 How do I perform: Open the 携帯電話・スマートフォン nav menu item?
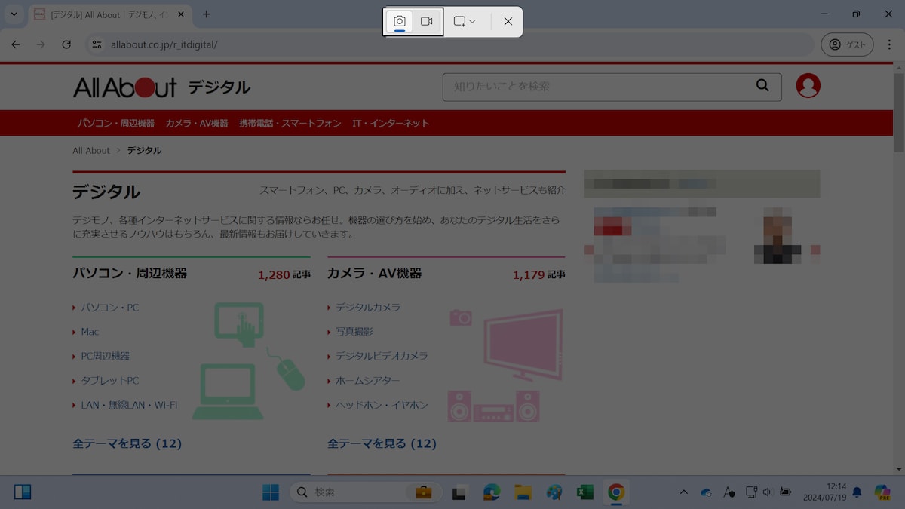290,123
